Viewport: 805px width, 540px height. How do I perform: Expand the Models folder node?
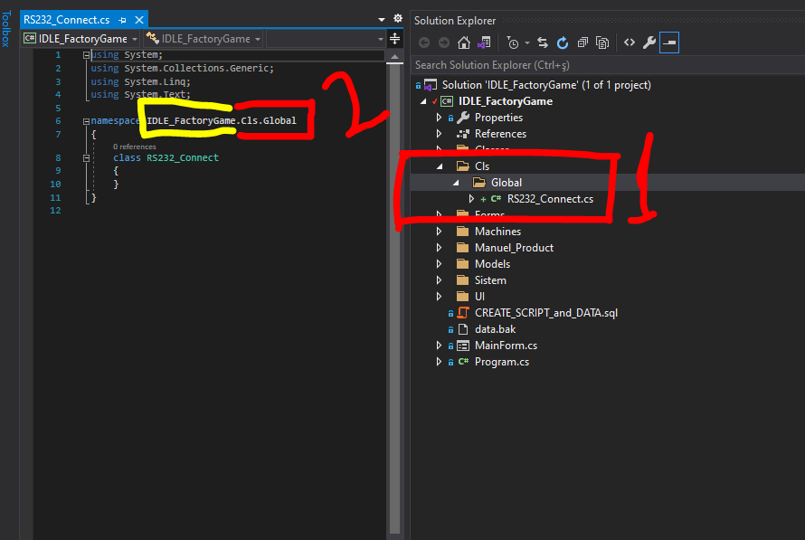pos(439,264)
